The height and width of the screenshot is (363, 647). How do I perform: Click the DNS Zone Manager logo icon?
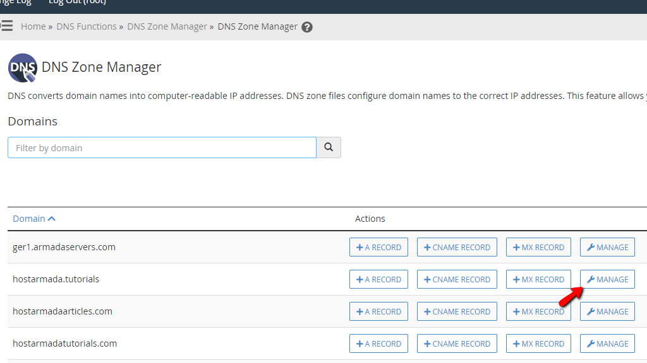coord(23,68)
